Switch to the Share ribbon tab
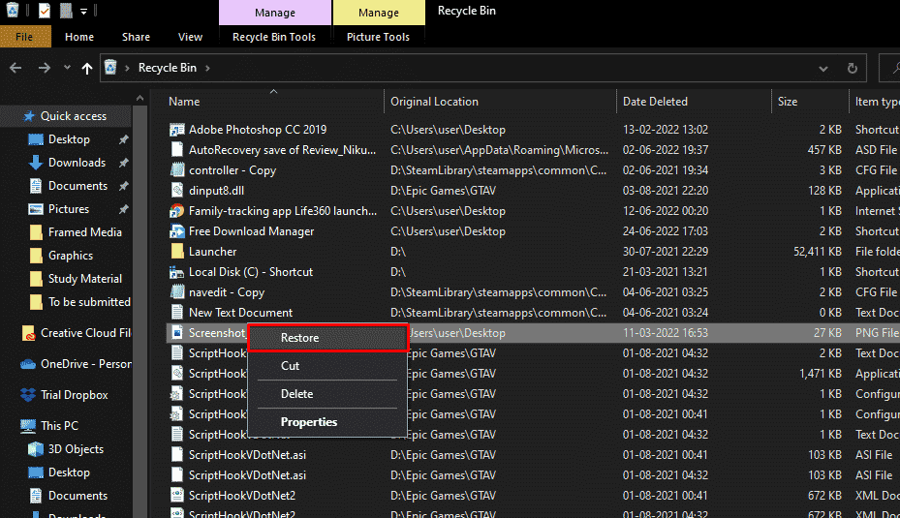Screen dimensions: 900x518 (136, 37)
